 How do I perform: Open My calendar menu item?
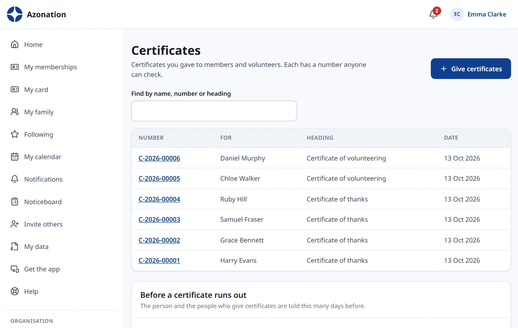tap(62, 157)
